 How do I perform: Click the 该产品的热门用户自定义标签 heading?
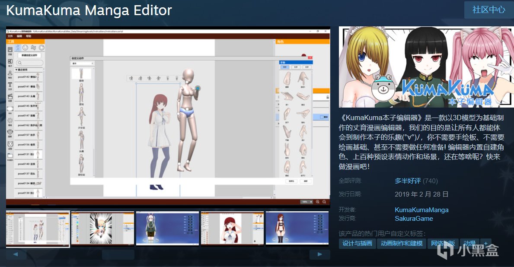coord(382,234)
